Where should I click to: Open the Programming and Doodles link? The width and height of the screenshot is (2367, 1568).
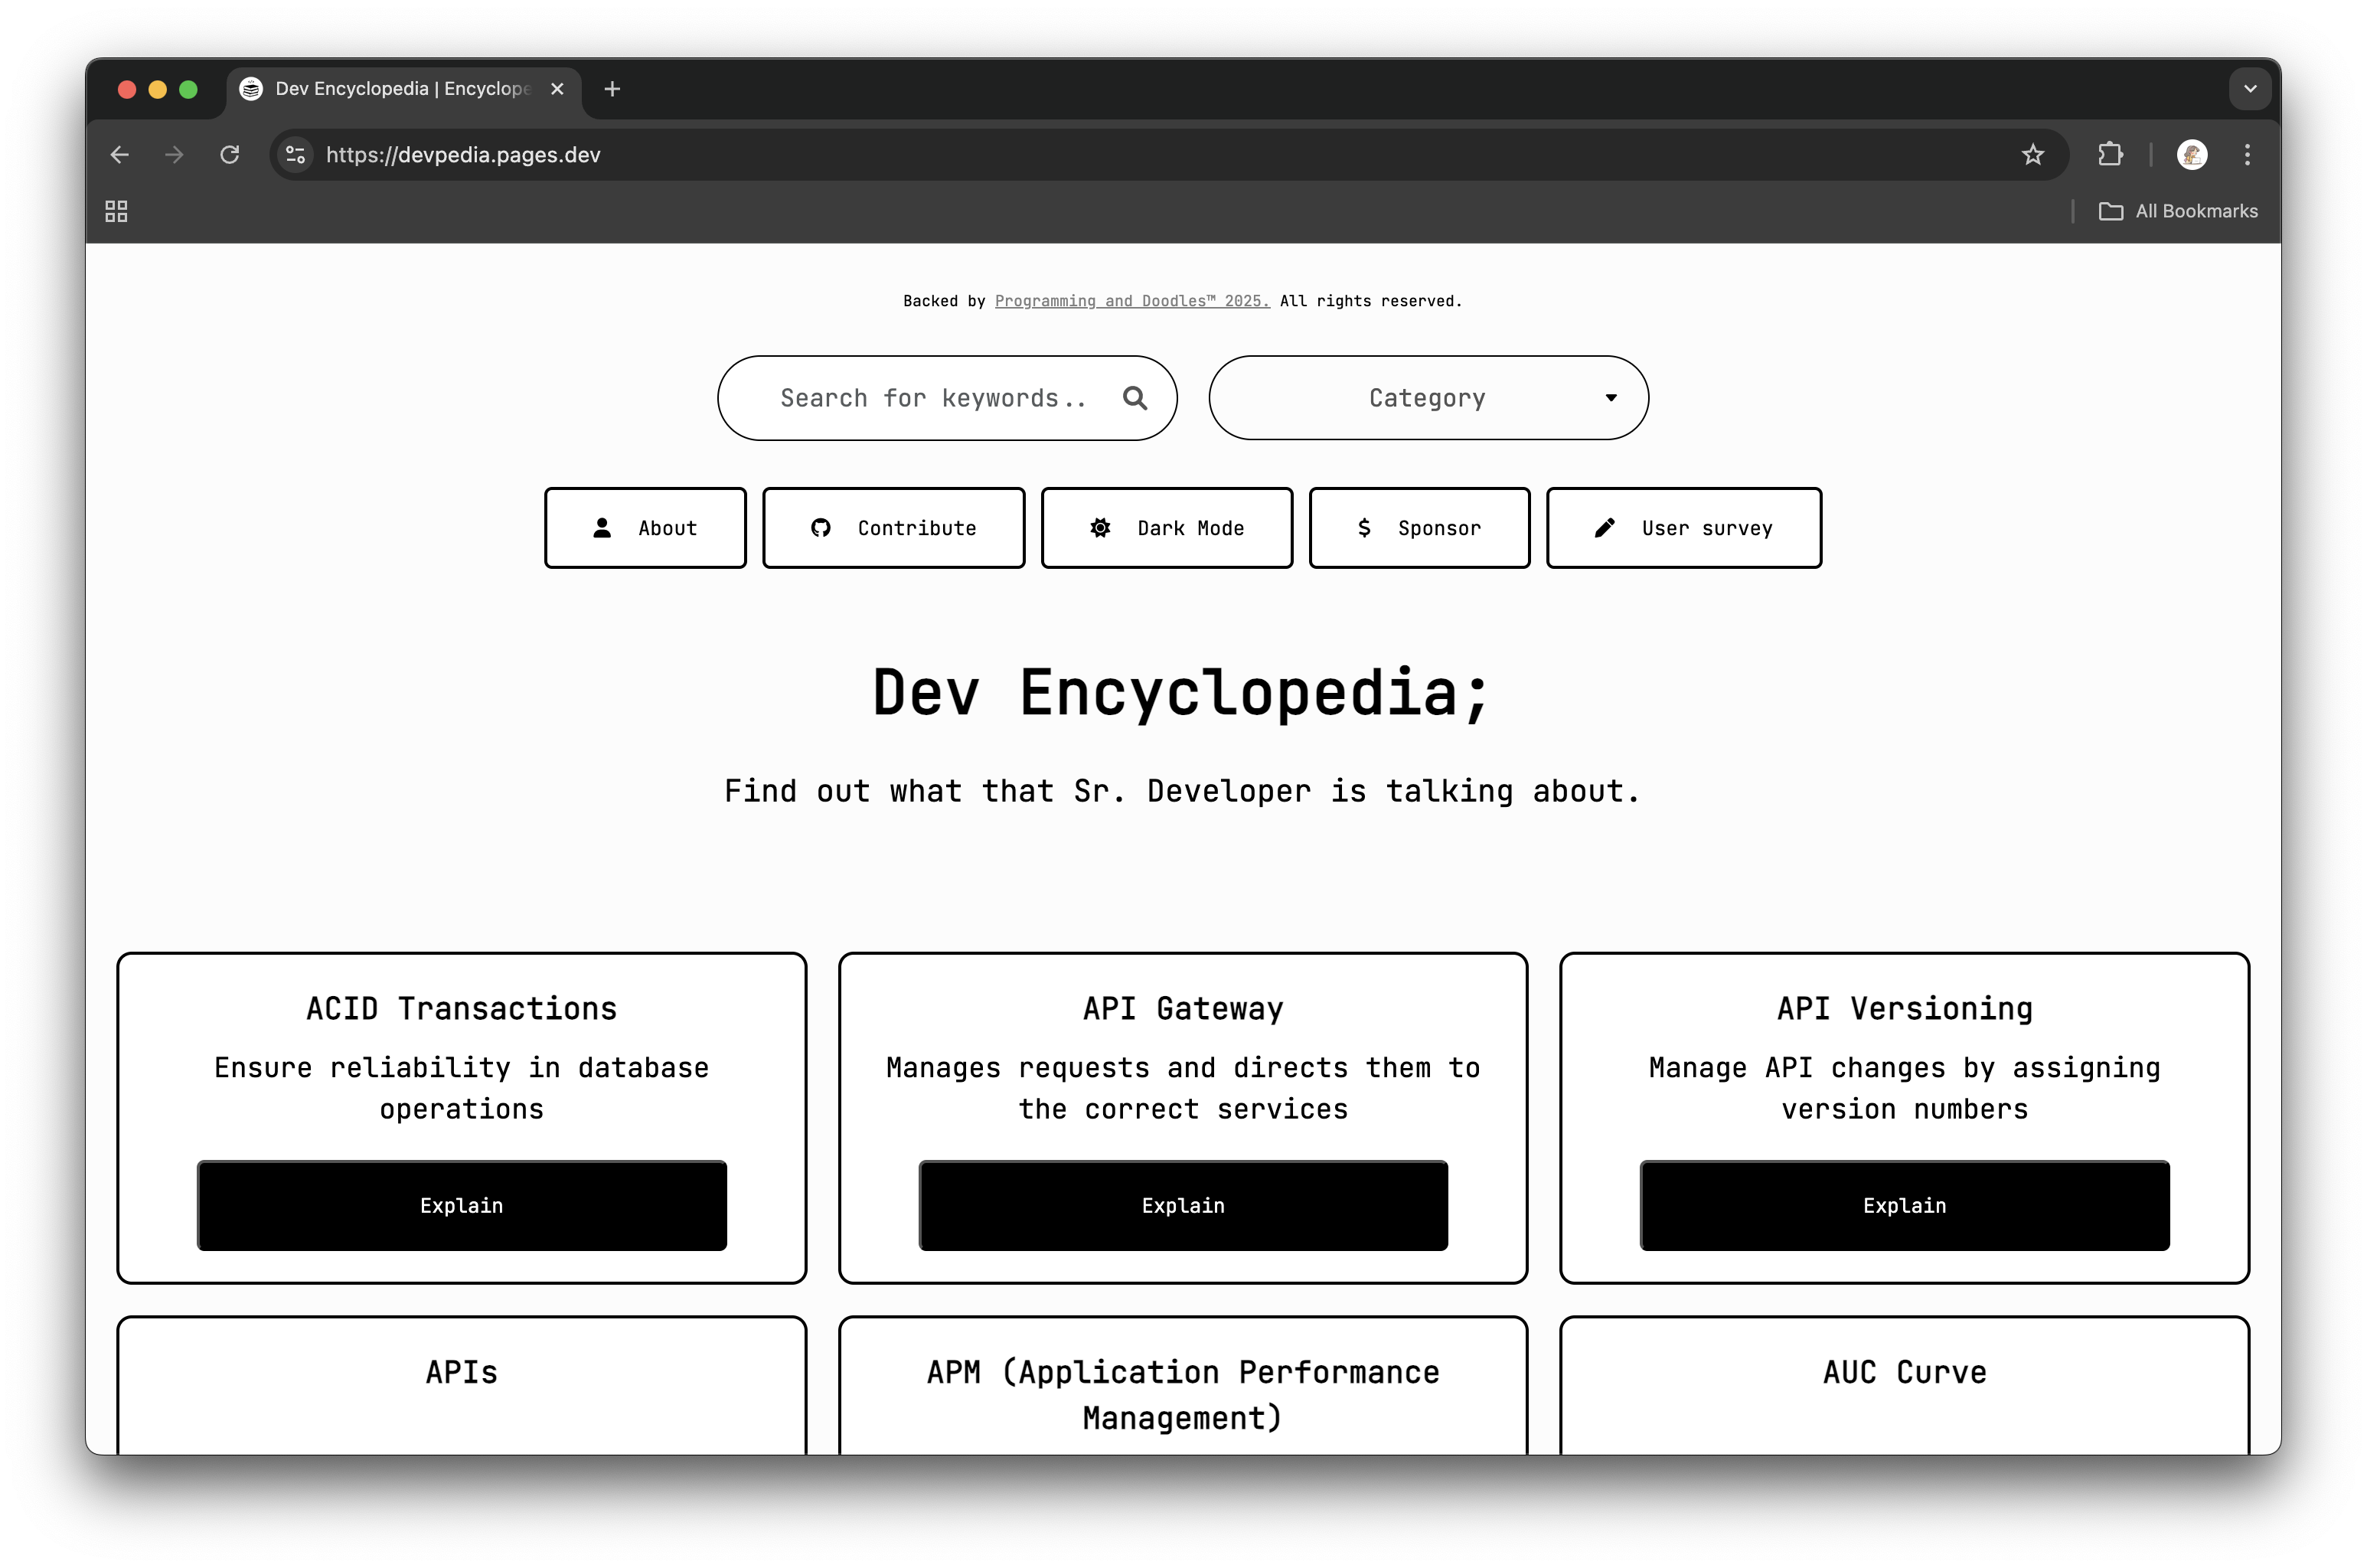coord(1131,301)
